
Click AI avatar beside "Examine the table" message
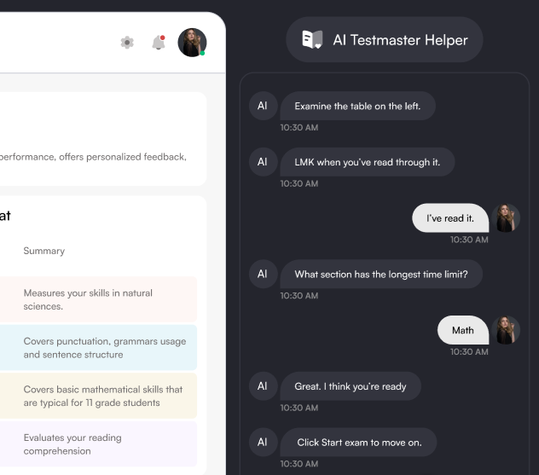(262, 106)
